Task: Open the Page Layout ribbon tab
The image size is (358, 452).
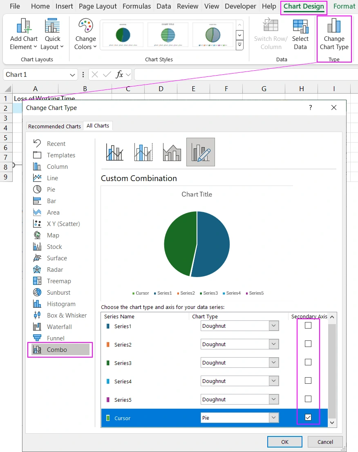Action: click(x=98, y=6)
